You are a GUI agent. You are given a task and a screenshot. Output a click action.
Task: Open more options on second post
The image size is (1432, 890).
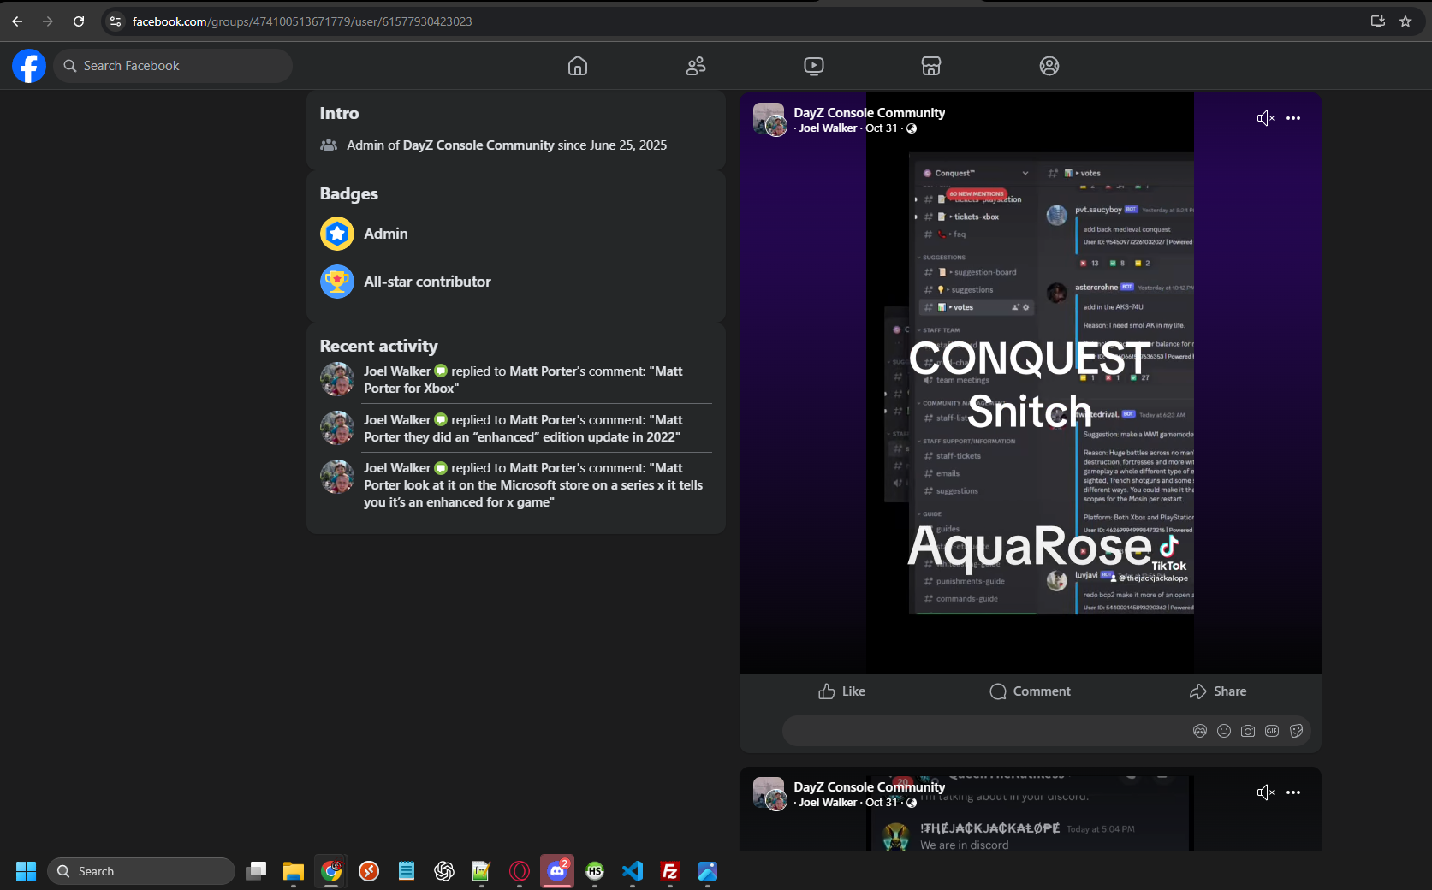point(1293,792)
